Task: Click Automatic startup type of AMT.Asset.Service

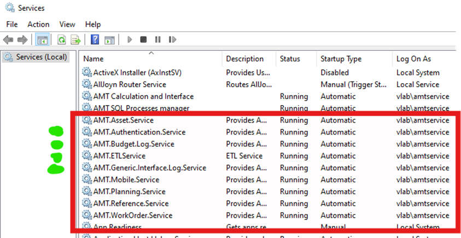Action: pos(338,120)
